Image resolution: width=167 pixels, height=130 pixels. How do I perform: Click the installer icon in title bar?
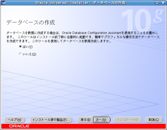tap(3, 3)
